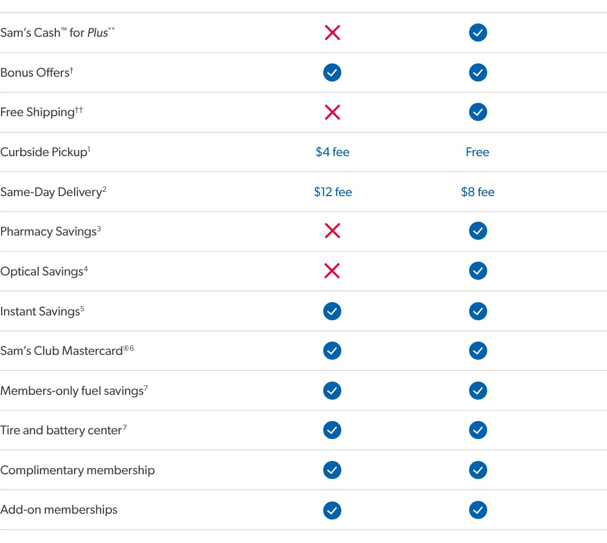Click the blue checkmark for Pharmacy Savings
The height and width of the screenshot is (543, 607).
click(x=478, y=231)
